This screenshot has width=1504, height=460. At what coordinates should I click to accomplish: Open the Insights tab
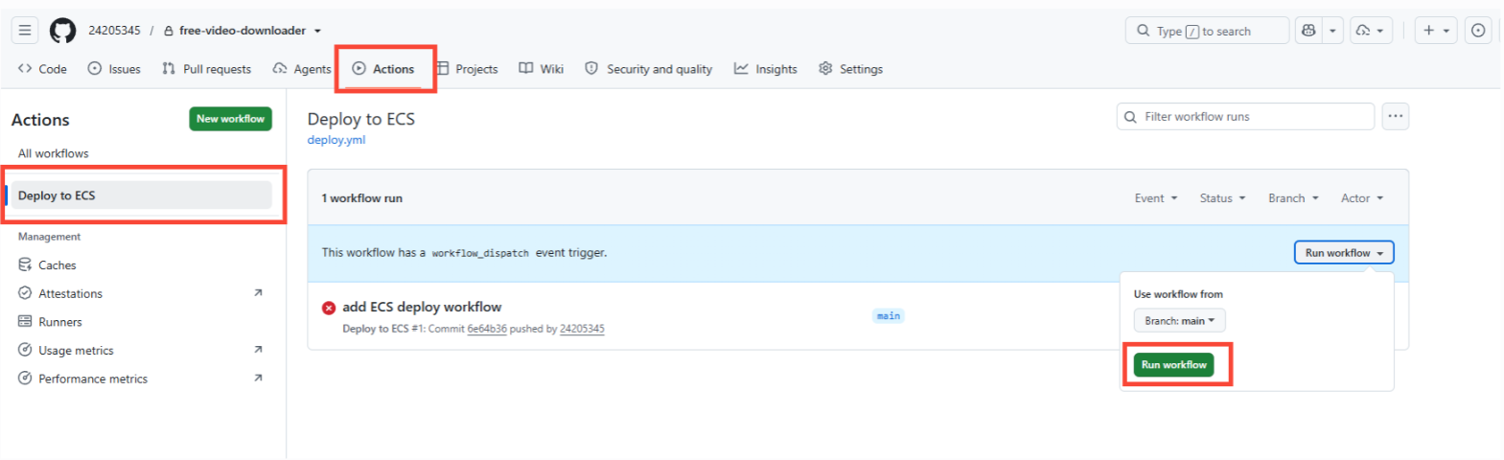766,69
